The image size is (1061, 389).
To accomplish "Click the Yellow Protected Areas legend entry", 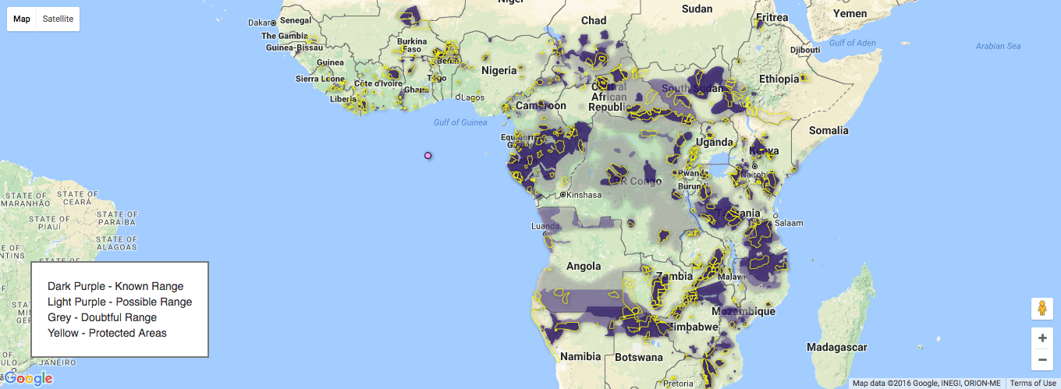I will pos(107,333).
